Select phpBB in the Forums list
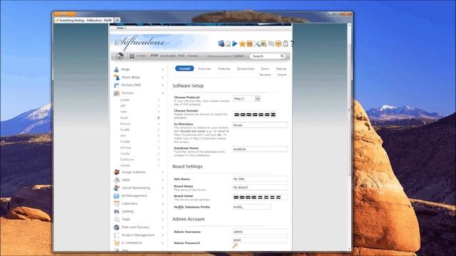Viewport: 456px width, 256px height. click(x=125, y=100)
